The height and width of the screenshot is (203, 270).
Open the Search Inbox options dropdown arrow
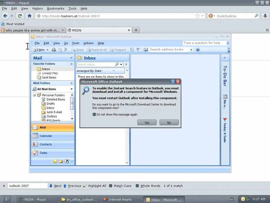click(x=121, y=64)
